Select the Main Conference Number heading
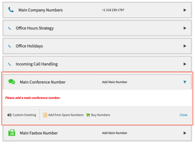This screenshot has width=195, height=144. click(x=43, y=82)
